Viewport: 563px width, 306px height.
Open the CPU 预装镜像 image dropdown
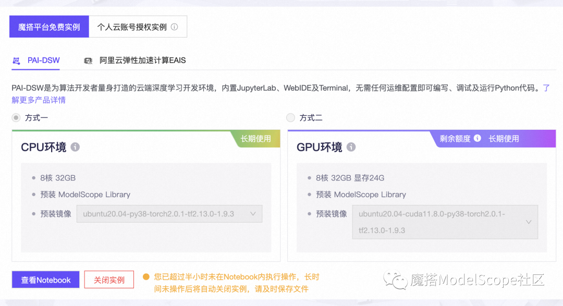point(169,213)
